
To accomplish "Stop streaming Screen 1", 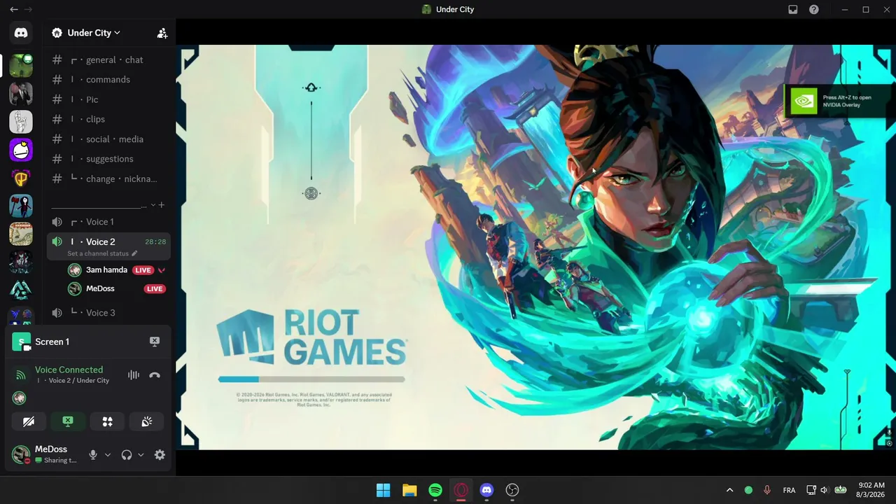I will (155, 342).
